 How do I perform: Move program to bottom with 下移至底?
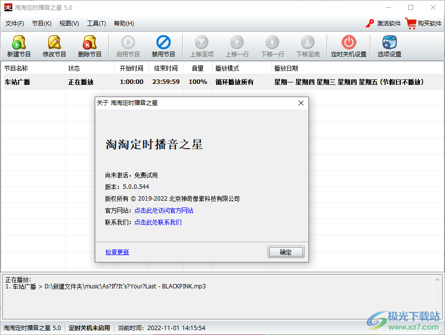pyautogui.click(x=307, y=46)
